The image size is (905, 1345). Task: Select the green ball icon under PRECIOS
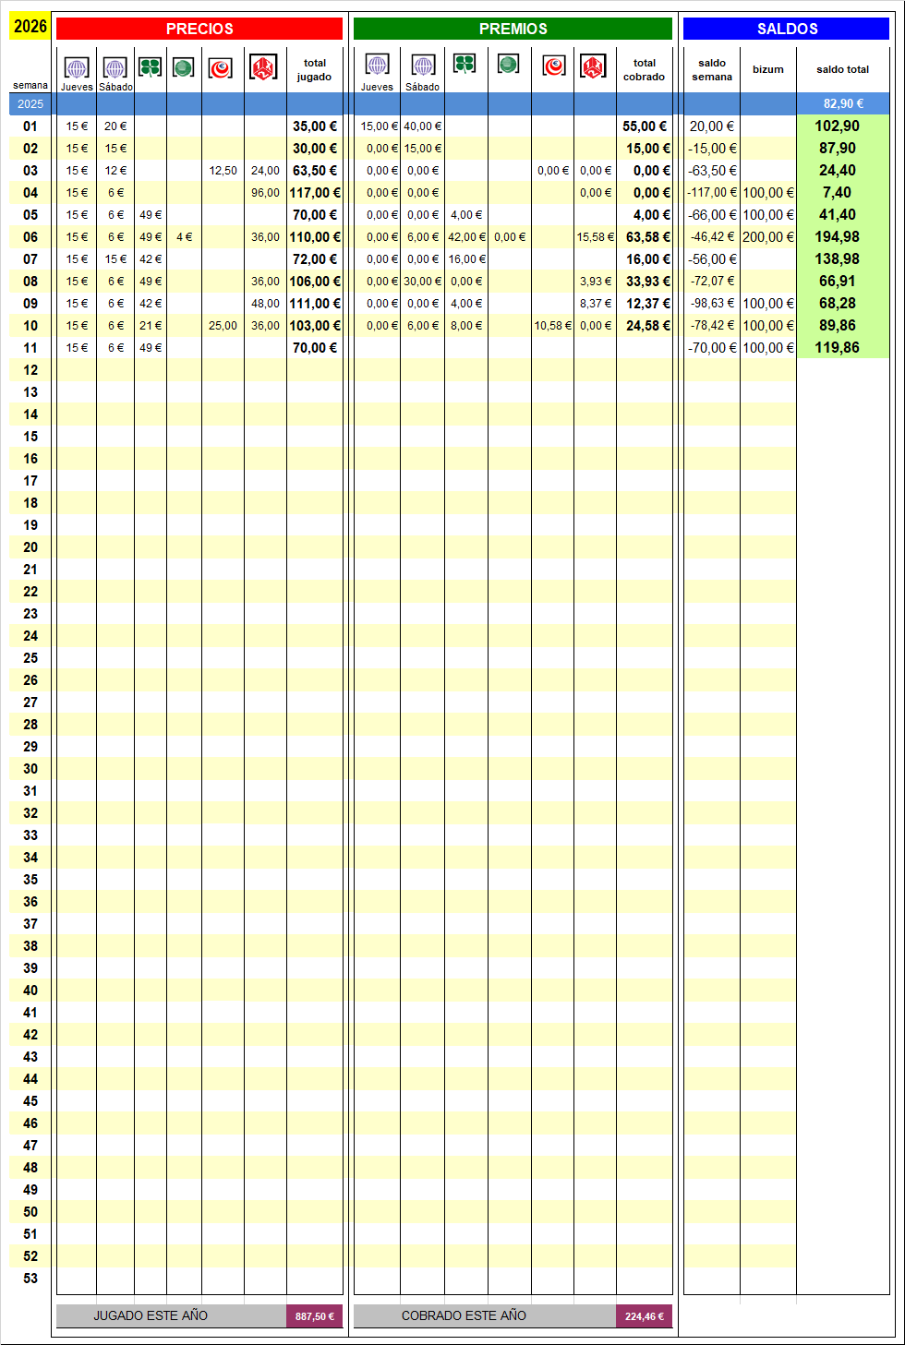click(184, 67)
